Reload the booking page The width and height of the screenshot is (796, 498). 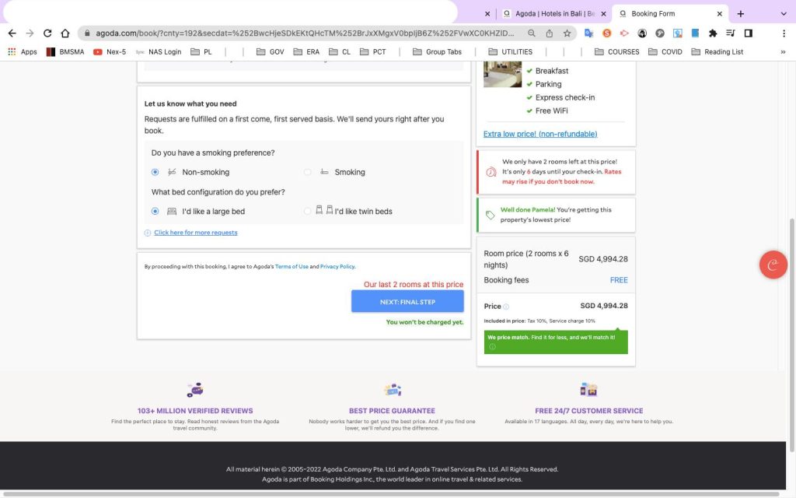coord(47,33)
